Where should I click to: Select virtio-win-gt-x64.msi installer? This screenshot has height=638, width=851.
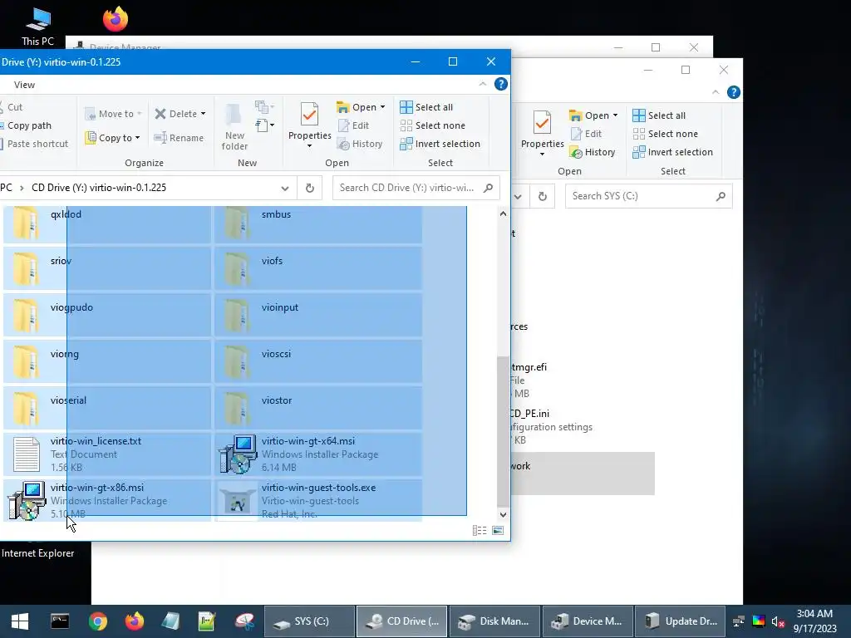(318, 454)
